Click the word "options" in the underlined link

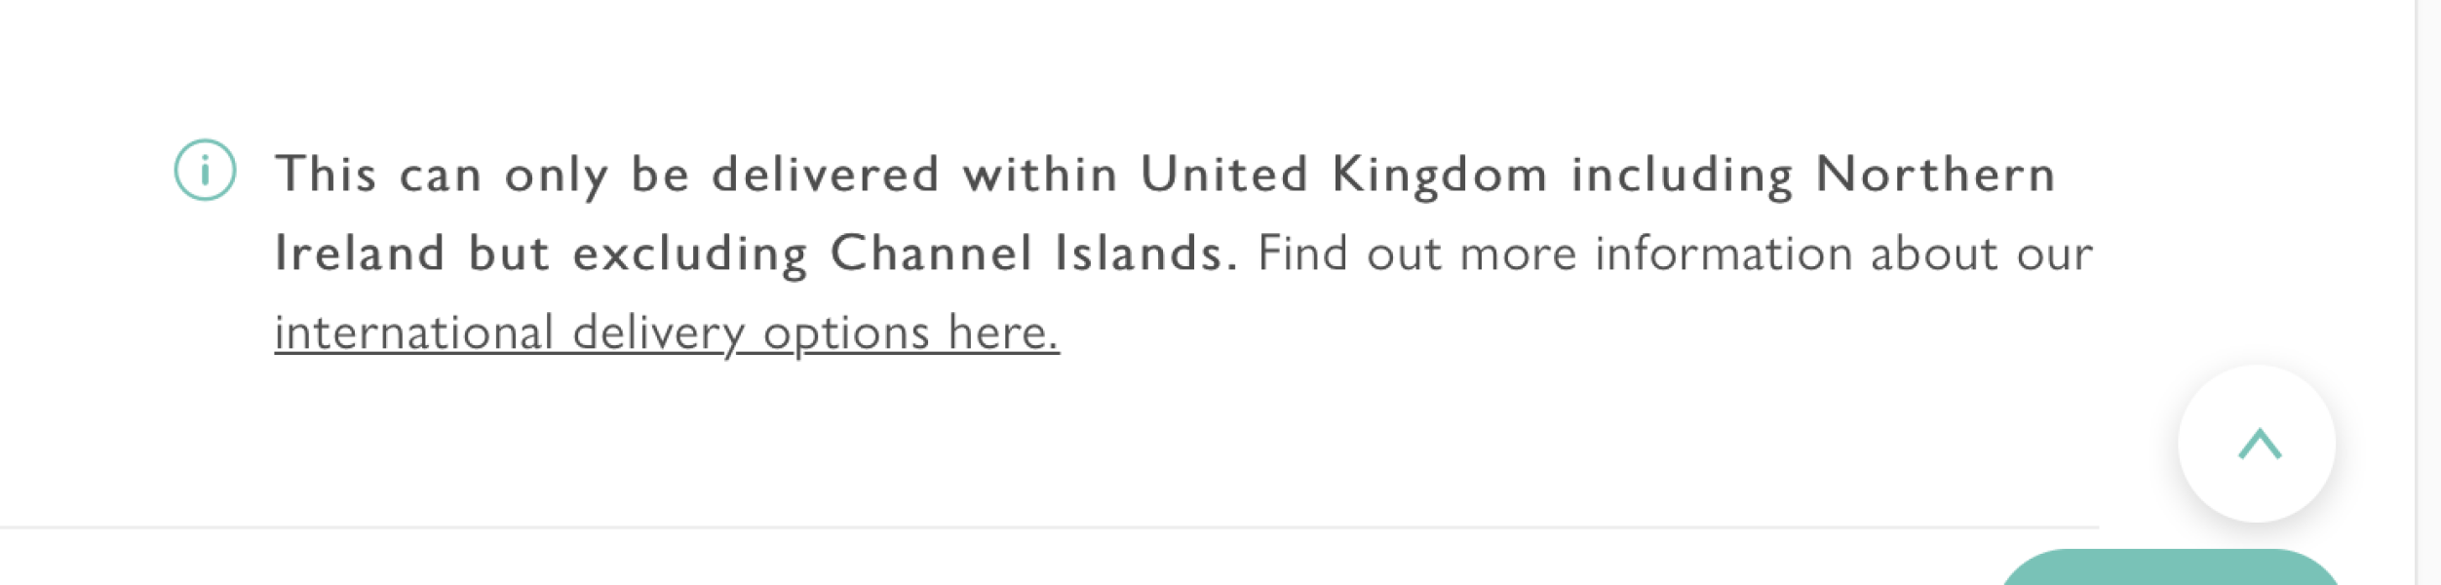[x=846, y=333]
